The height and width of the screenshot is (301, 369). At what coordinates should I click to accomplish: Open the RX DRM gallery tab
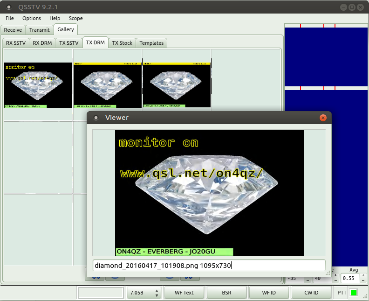tap(42, 43)
